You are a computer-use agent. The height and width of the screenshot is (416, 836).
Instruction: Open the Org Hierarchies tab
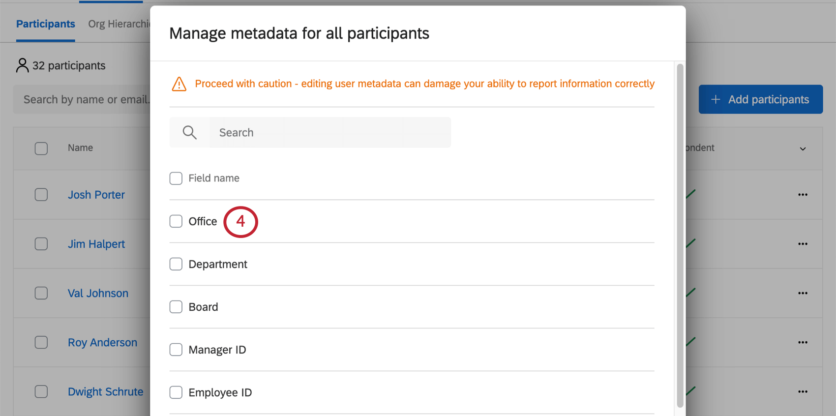click(119, 24)
